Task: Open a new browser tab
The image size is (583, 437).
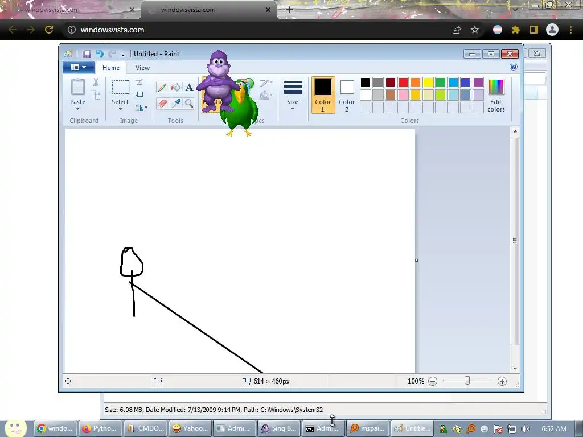Action: coord(290,10)
